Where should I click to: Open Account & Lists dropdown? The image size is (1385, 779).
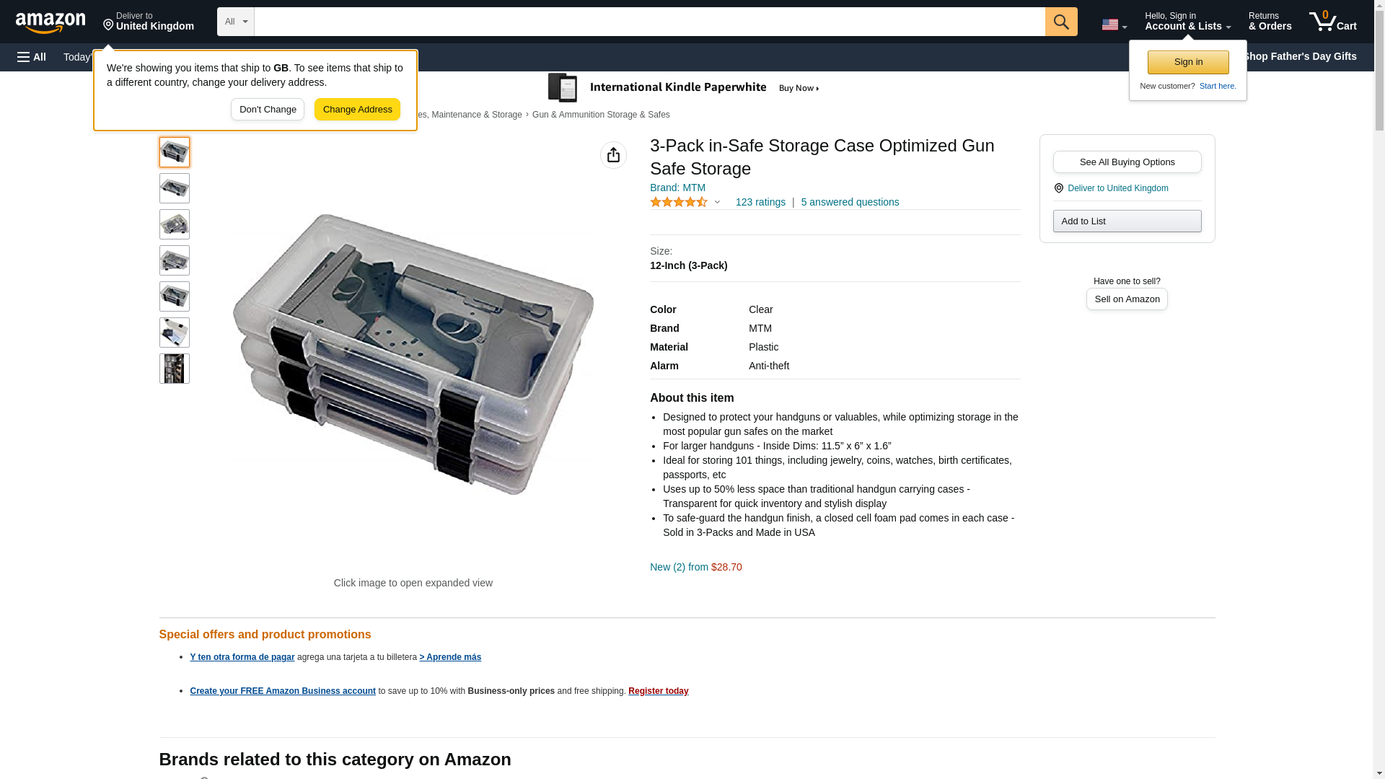click(x=1187, y=22)
